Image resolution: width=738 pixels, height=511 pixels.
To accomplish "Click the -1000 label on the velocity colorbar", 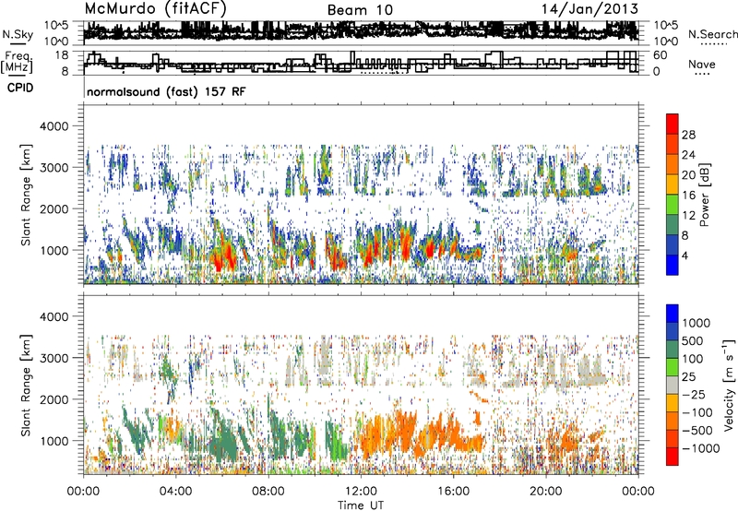I will [701, 448].
